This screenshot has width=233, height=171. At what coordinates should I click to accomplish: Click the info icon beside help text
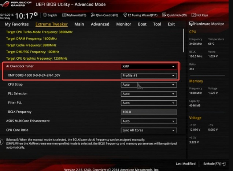1,142
